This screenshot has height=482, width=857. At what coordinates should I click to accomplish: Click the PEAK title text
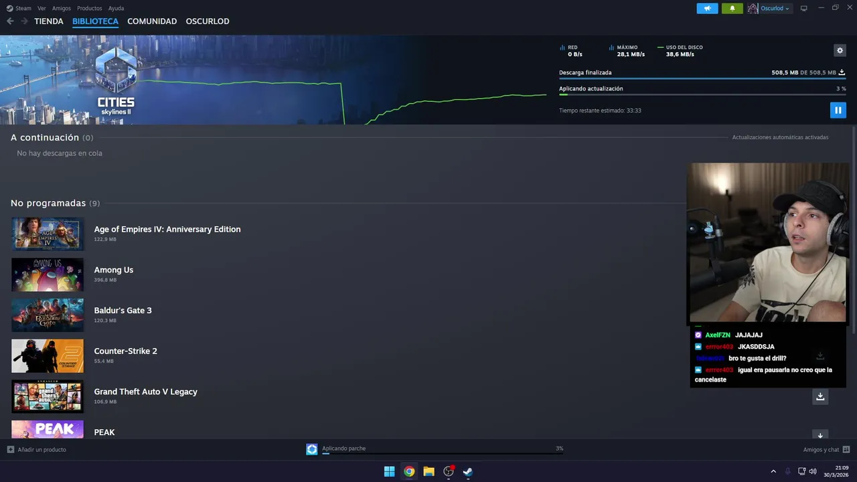tap(104, 432)
